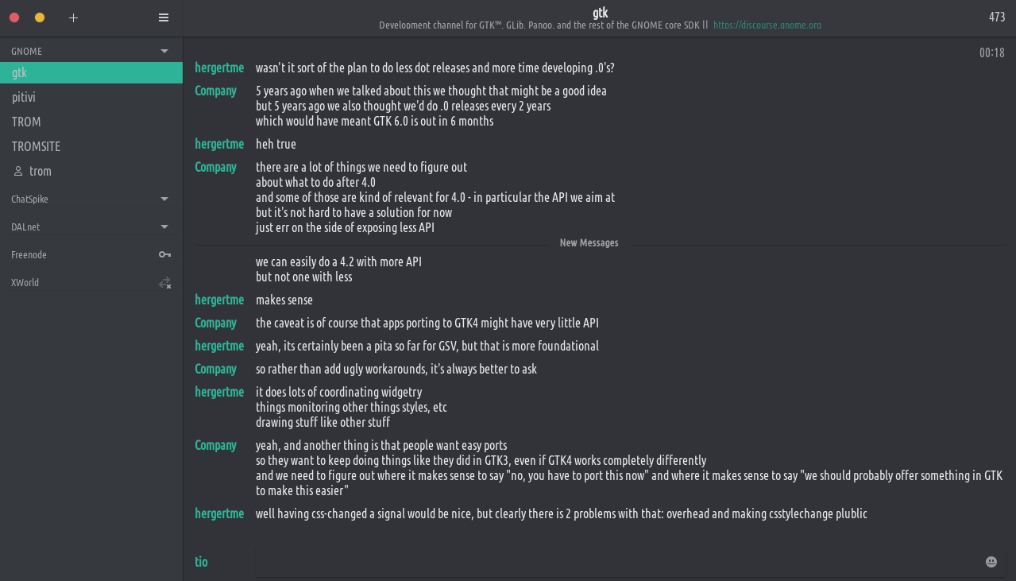This screenshot has width=1016, height=581.
Task: Open the discourse.gnome.org link
Action: [x=767, y=25]
